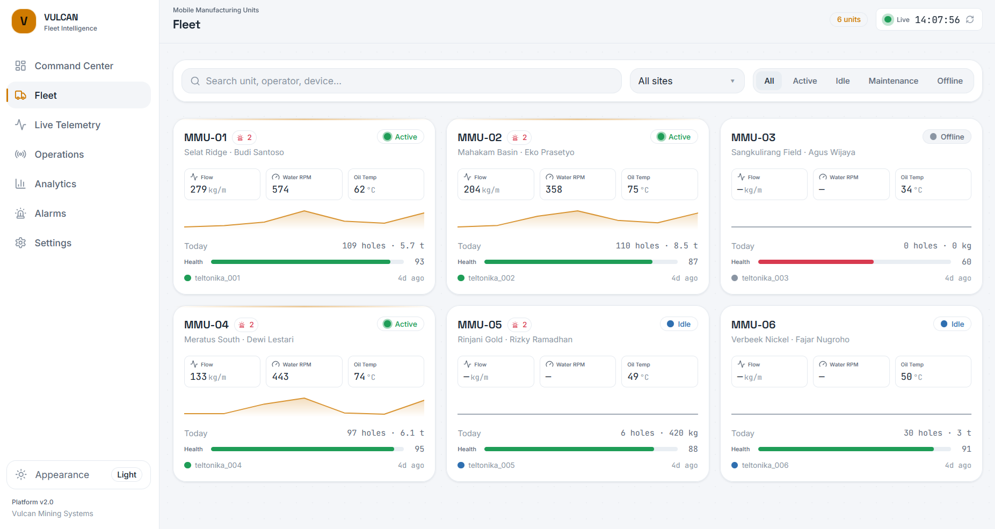Click MMU-03 Offline status badge
The width and height of the screenshot is (995, 529).
(947, 137)
